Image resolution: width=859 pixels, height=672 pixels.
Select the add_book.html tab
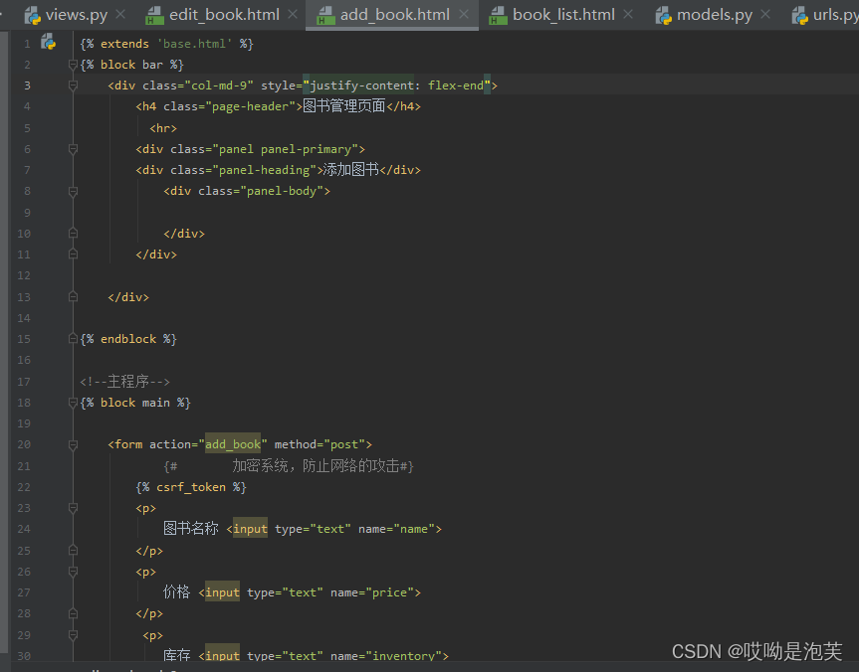(x=394, y=15)
